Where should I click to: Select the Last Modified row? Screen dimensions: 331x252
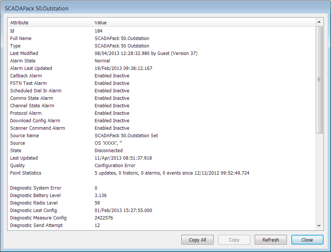24,53
